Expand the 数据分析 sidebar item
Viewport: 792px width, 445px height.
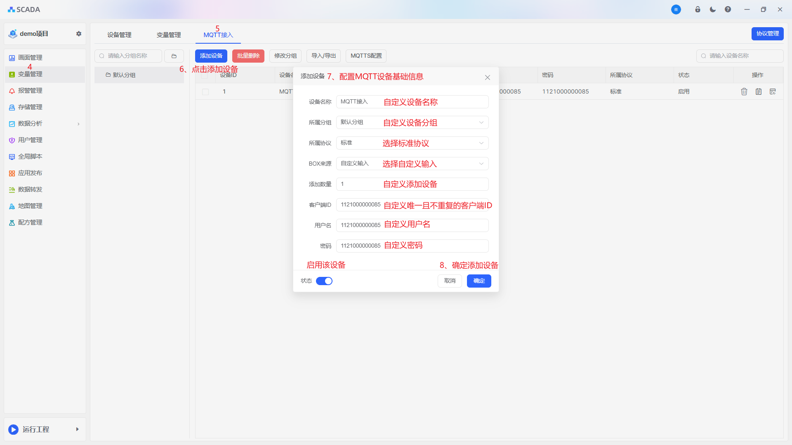pyautogui.click(x=30, y=124)
